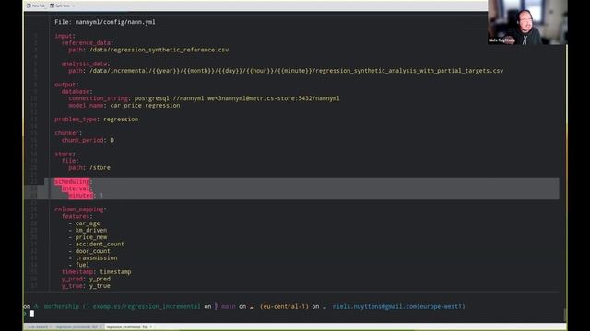The image size is (590, 331).
Task: Click the 'y_pred: y_pred' line
Action: (x=86, y=279)
